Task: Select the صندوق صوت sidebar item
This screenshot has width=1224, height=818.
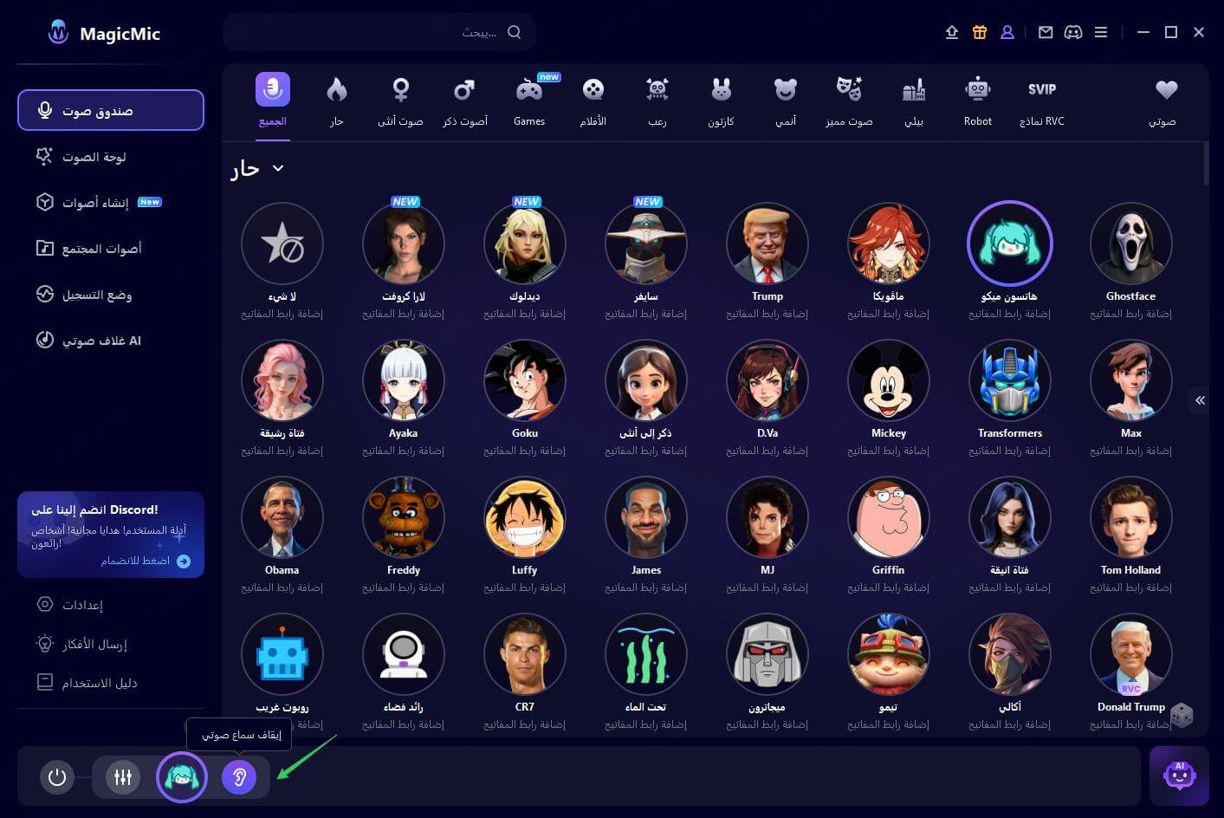Action: (x=111, y=110)
